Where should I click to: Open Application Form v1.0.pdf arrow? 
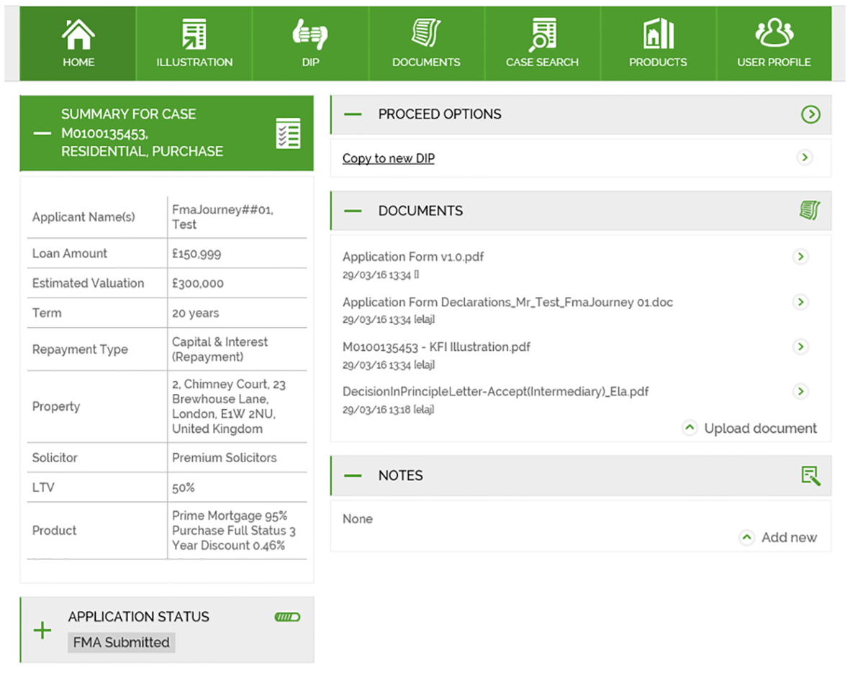(x=800, y=257)
